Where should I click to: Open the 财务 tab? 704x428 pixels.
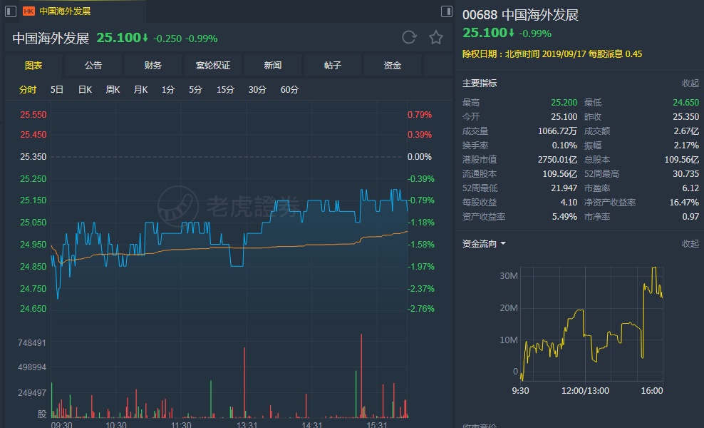pos(153,65)
